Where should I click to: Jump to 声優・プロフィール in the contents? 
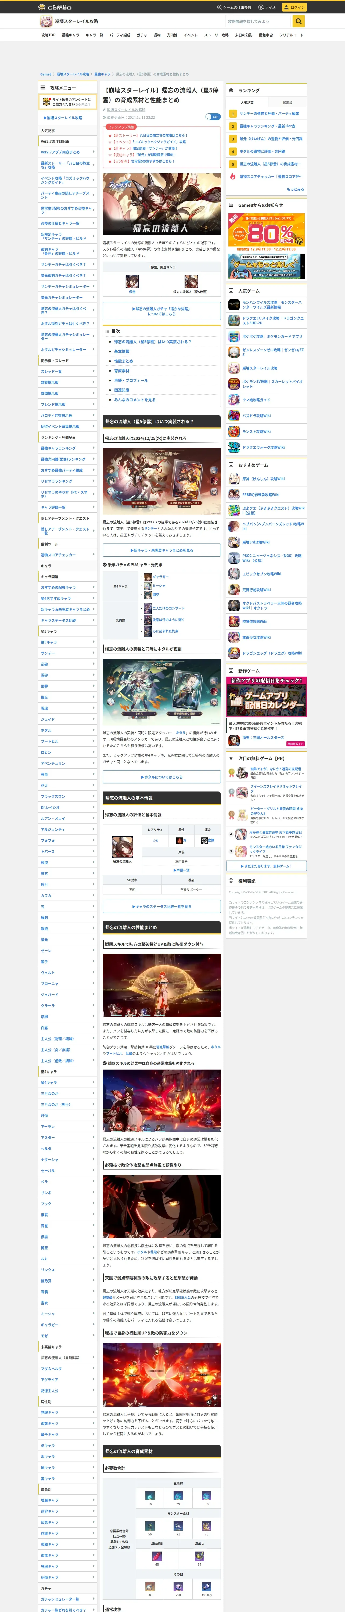click(x=131, y=380)
